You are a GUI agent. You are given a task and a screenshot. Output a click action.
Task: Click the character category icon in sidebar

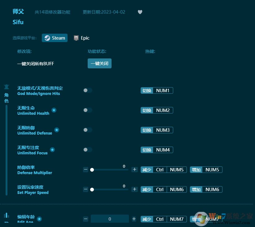point(7,87)
